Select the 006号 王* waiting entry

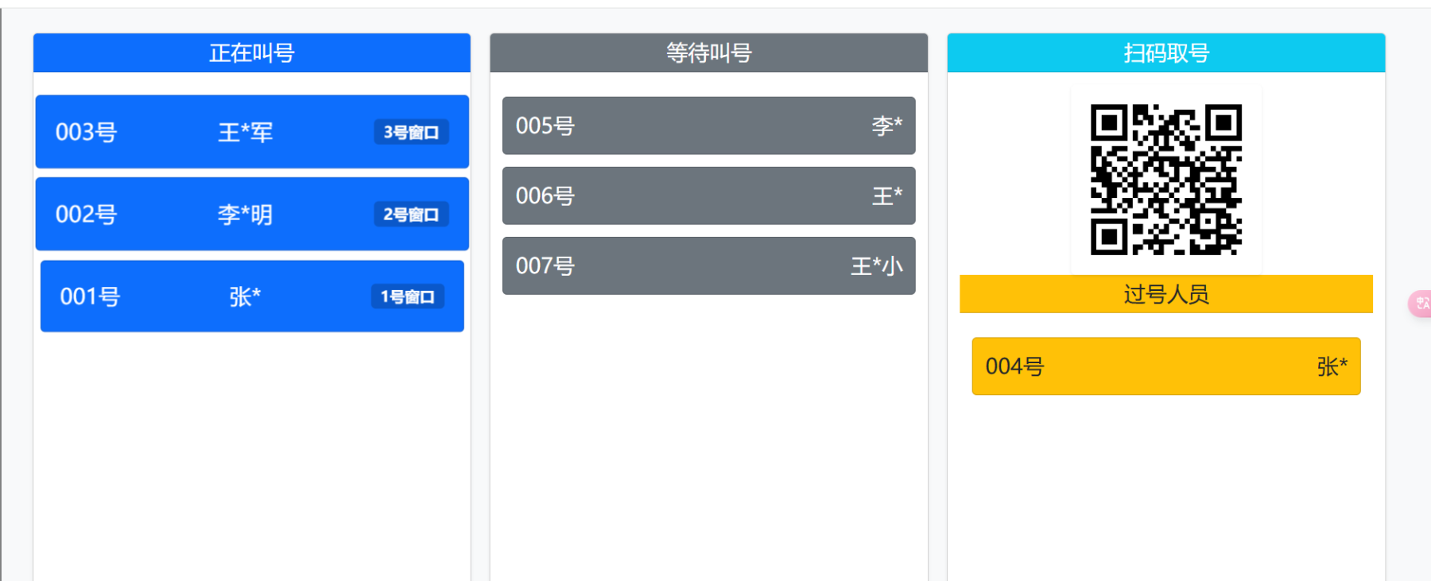708,196
